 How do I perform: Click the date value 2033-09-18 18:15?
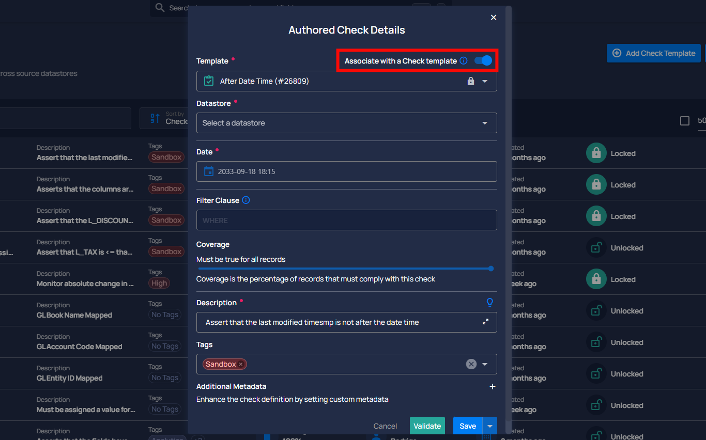point(247,171)
